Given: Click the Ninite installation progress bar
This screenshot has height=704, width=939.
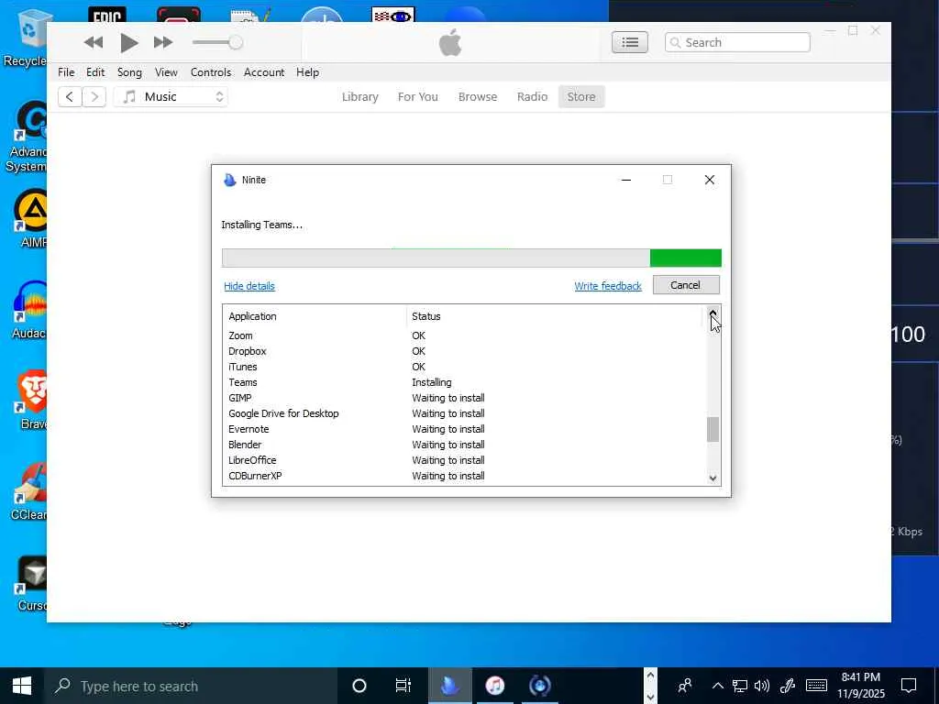Looking at the screenshot, I should point(471,258).
